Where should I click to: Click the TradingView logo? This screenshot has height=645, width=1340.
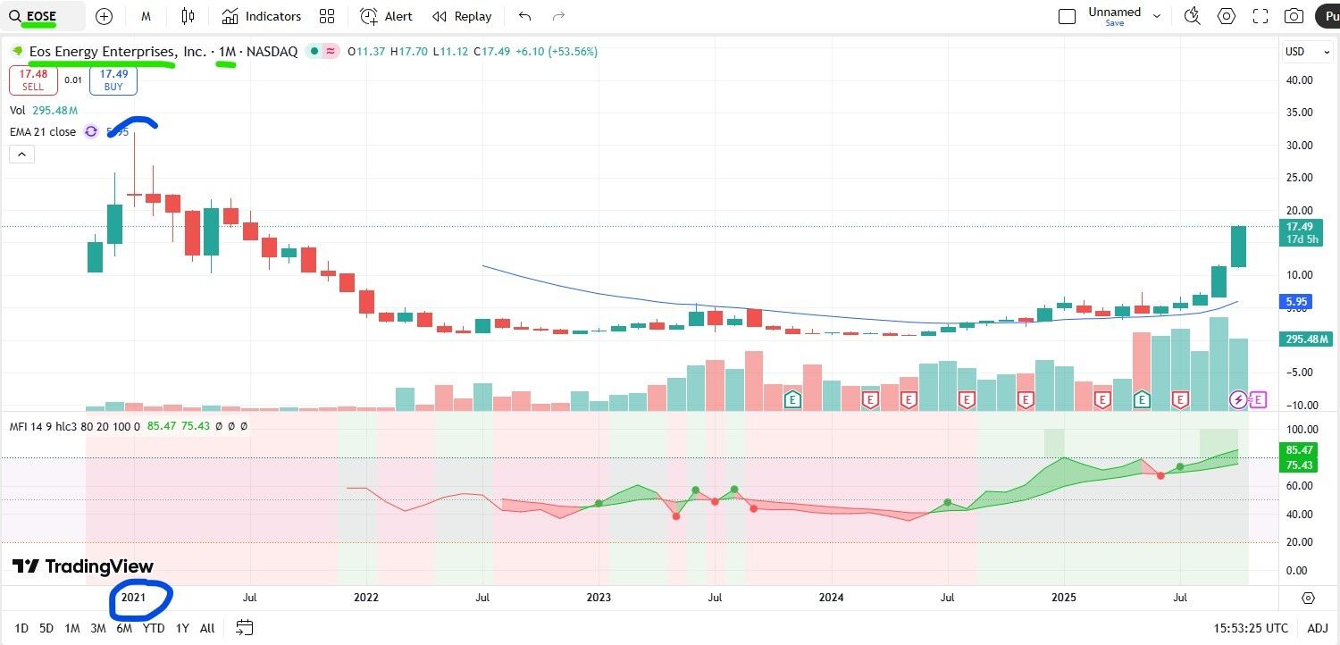(x=83, y=566)
